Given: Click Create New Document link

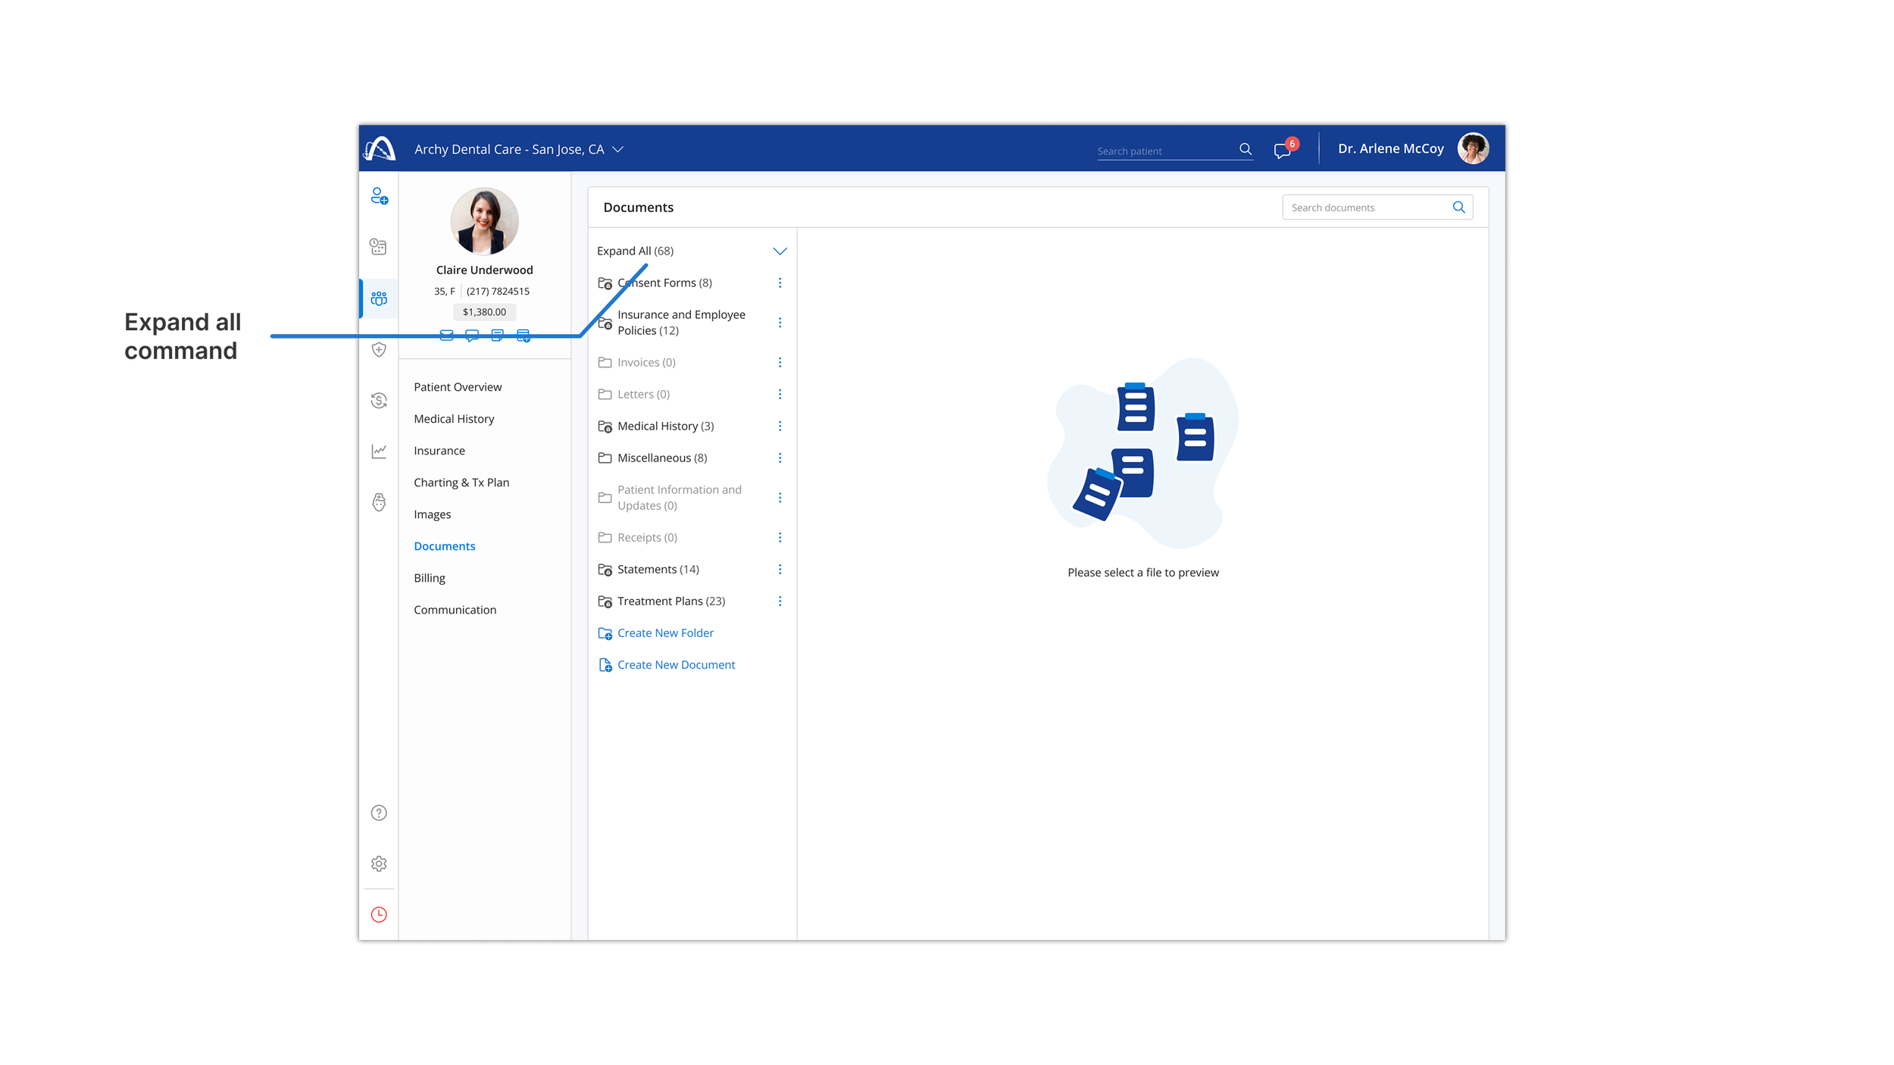Looking at the screenshot, I should (x=675, y=665).
